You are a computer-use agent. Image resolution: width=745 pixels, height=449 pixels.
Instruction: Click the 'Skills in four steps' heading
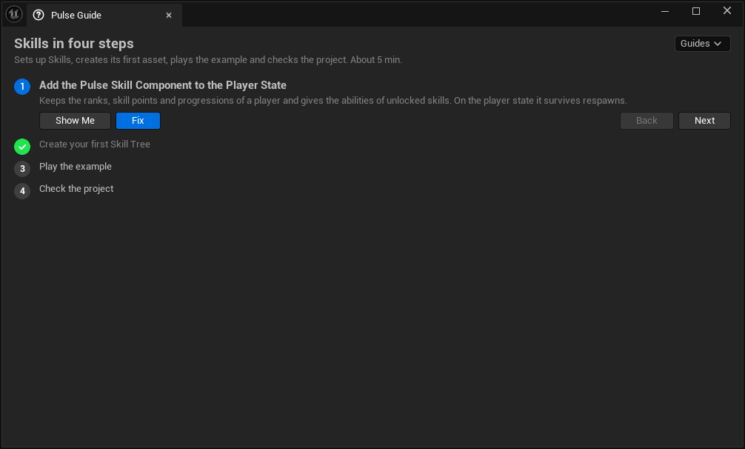pyautogui.click(x=73, y=44)
